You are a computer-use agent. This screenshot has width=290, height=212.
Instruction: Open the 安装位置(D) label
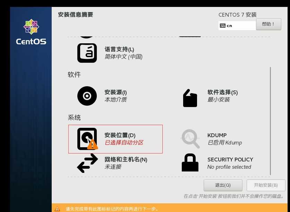(x=120, y=135)
